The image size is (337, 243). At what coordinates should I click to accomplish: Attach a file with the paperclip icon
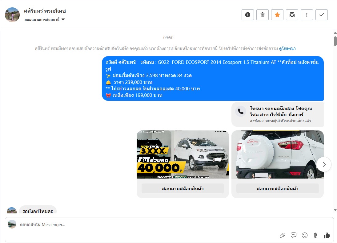[x=283, y=235]
